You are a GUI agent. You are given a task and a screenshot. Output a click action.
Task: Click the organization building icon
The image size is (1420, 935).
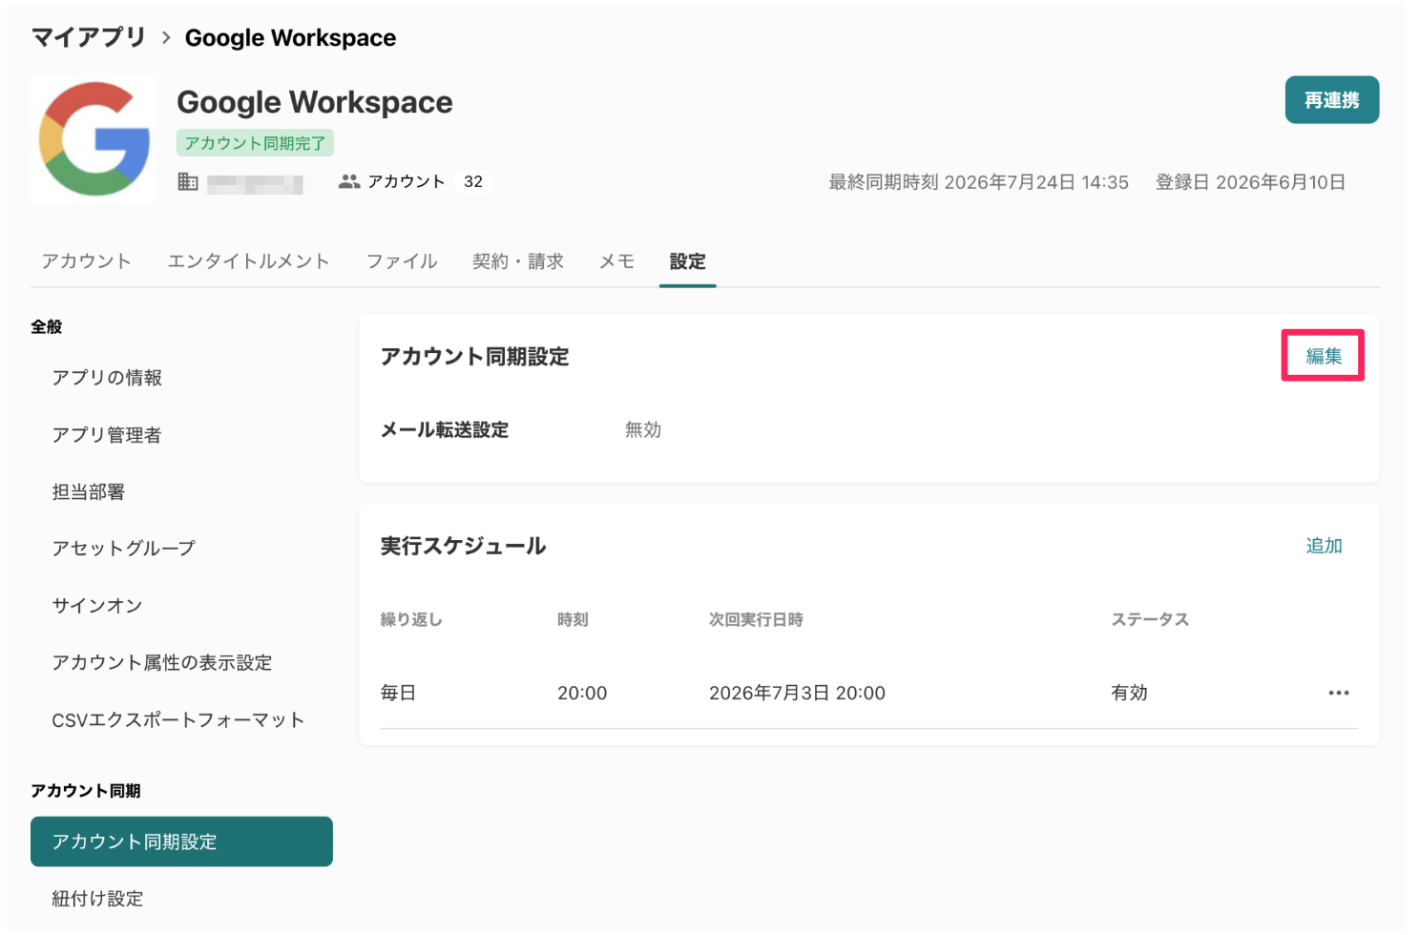[188, 182]
